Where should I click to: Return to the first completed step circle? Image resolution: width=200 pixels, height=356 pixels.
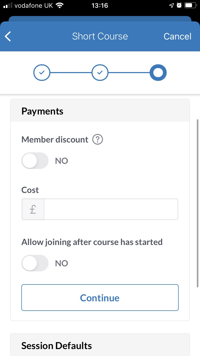42,72
